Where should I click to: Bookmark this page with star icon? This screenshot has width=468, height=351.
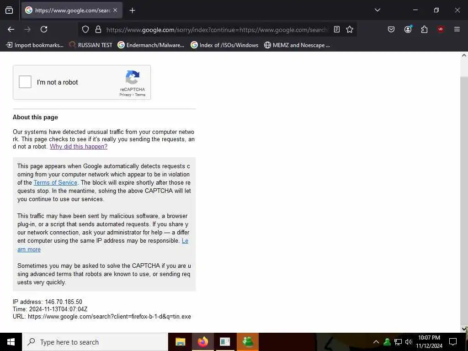[350, 29]
